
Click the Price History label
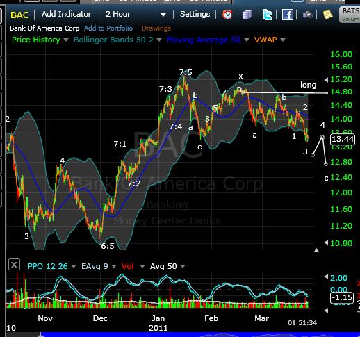pos(36,40)
